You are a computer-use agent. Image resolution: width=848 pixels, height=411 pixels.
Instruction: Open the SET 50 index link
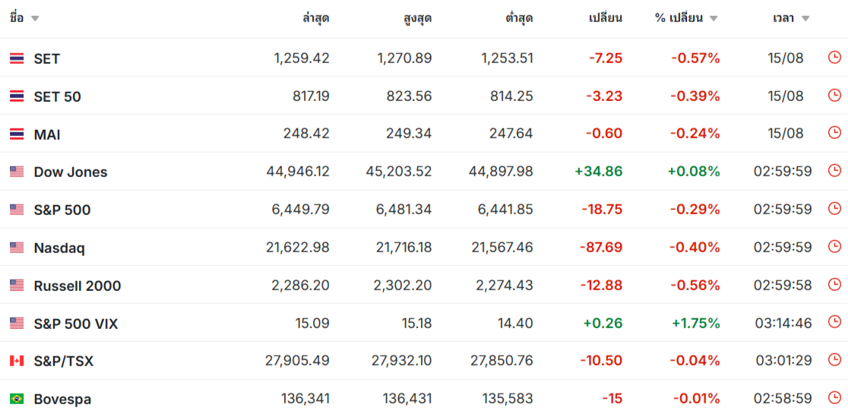click(57, 96)
